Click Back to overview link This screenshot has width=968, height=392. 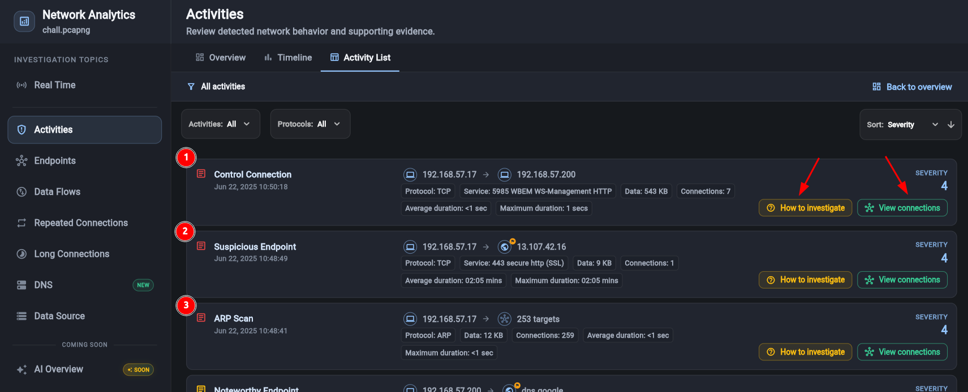click(x=912, y=87)
